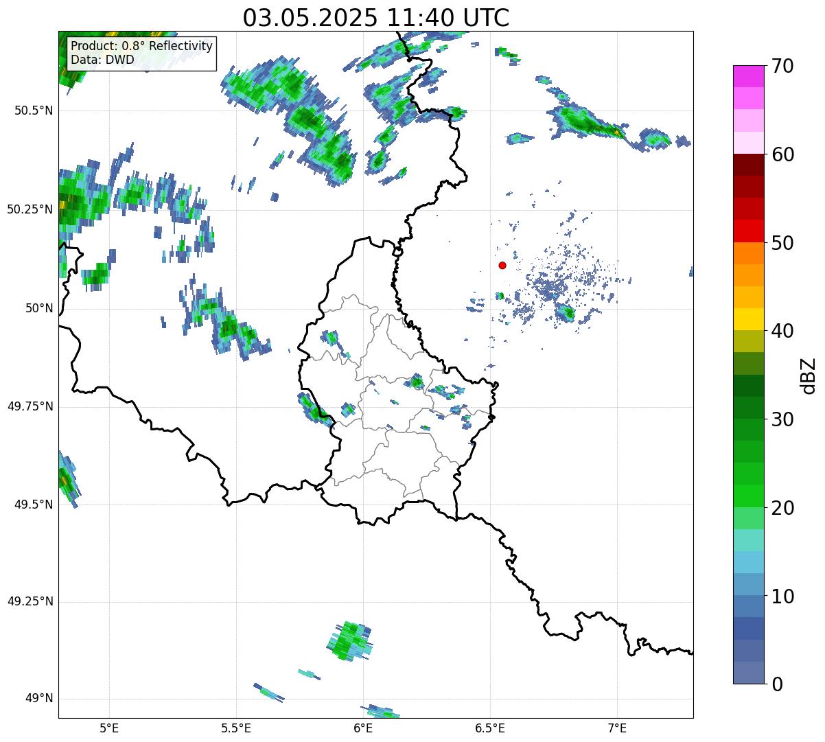Click the dark maroon colorbar swatch at 60

pos(748,165)
